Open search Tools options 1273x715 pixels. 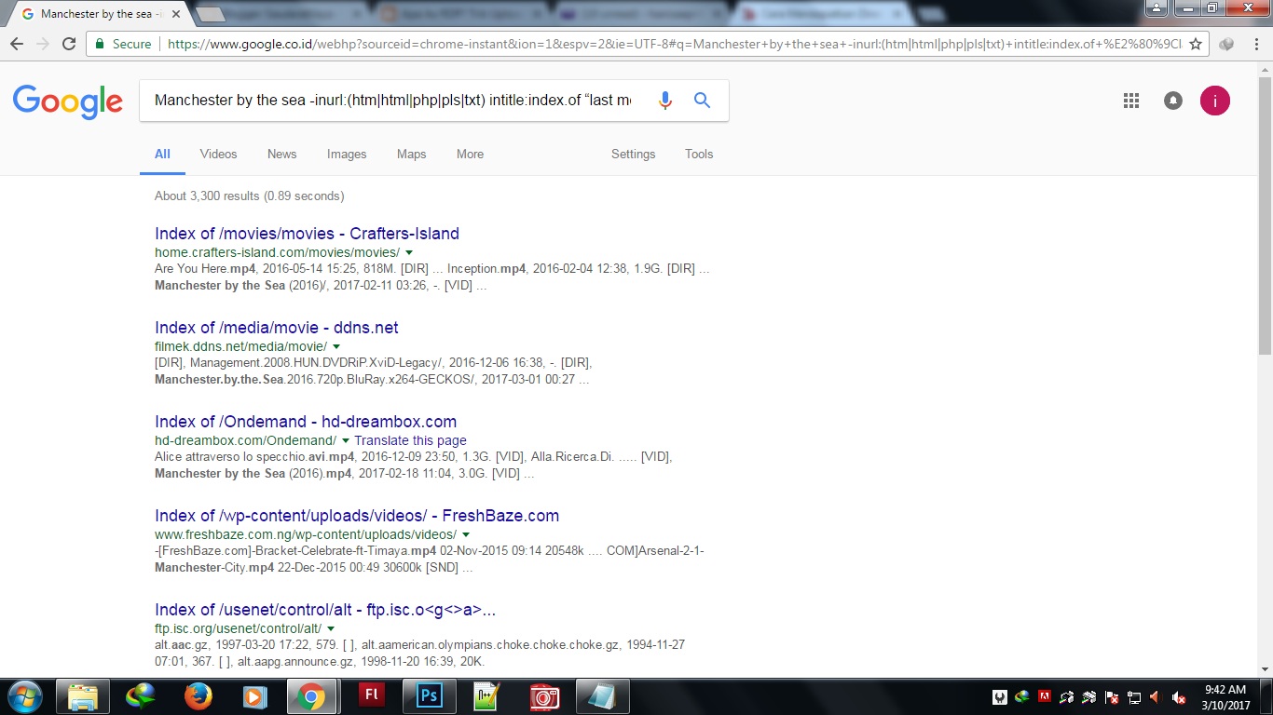click(699, 155)
